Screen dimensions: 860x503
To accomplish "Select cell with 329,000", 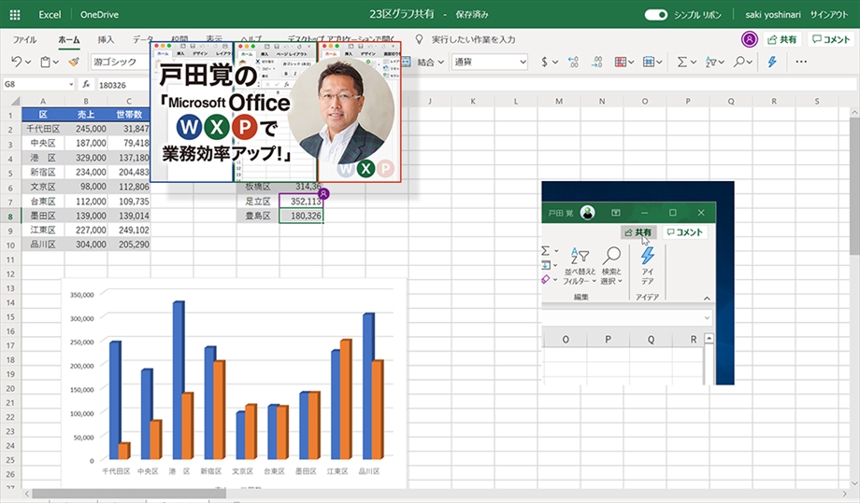I will 86,158.
